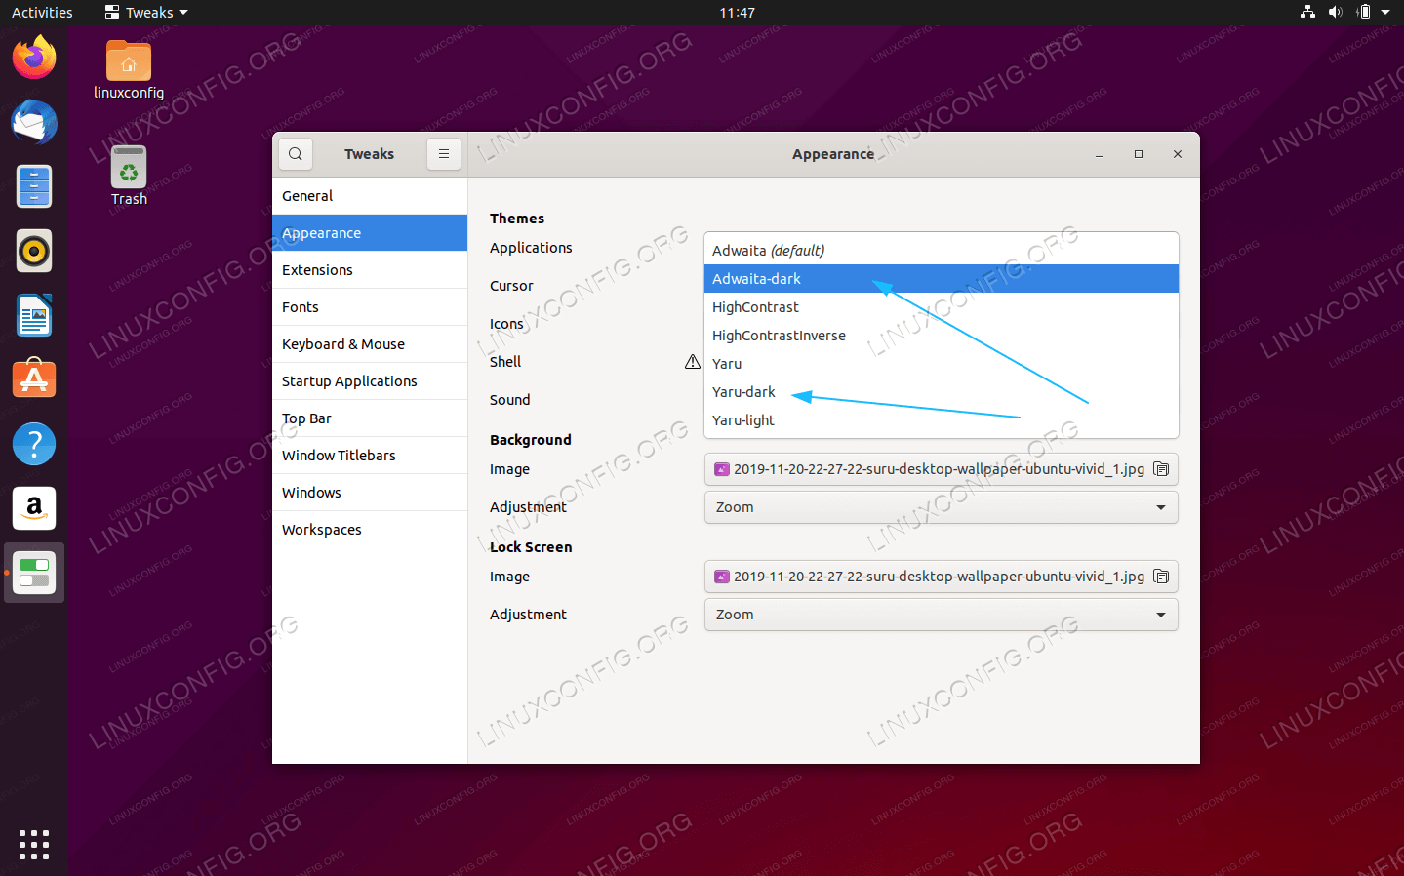Choose Adwaita-dark from theme list
Image resolution: width=1404 pixels, height=876 pixels.
[x=756, y=279]
